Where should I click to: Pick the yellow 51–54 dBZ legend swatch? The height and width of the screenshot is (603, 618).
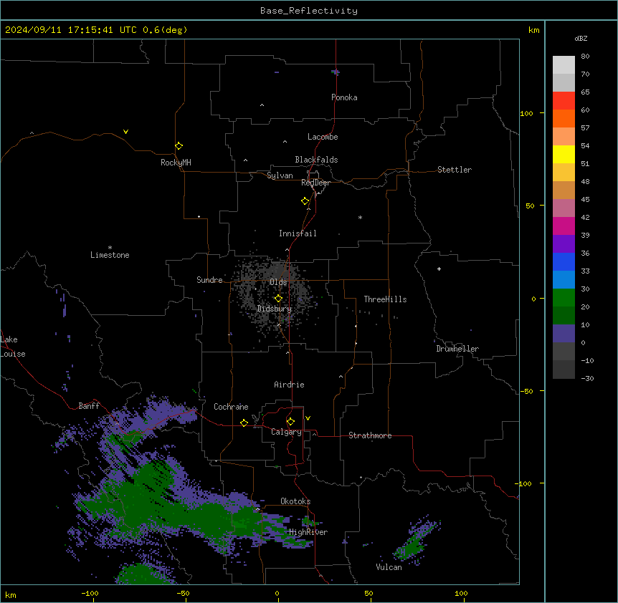564,154
